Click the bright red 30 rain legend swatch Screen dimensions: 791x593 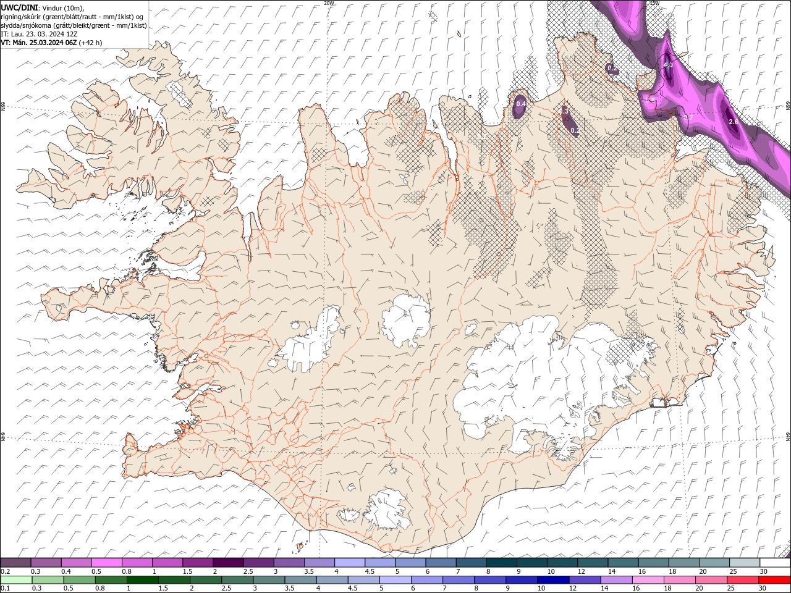(774, 580)
